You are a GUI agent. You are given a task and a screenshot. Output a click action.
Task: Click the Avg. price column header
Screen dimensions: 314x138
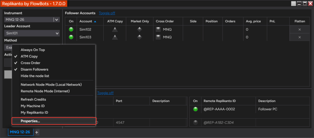click(255, 21)
